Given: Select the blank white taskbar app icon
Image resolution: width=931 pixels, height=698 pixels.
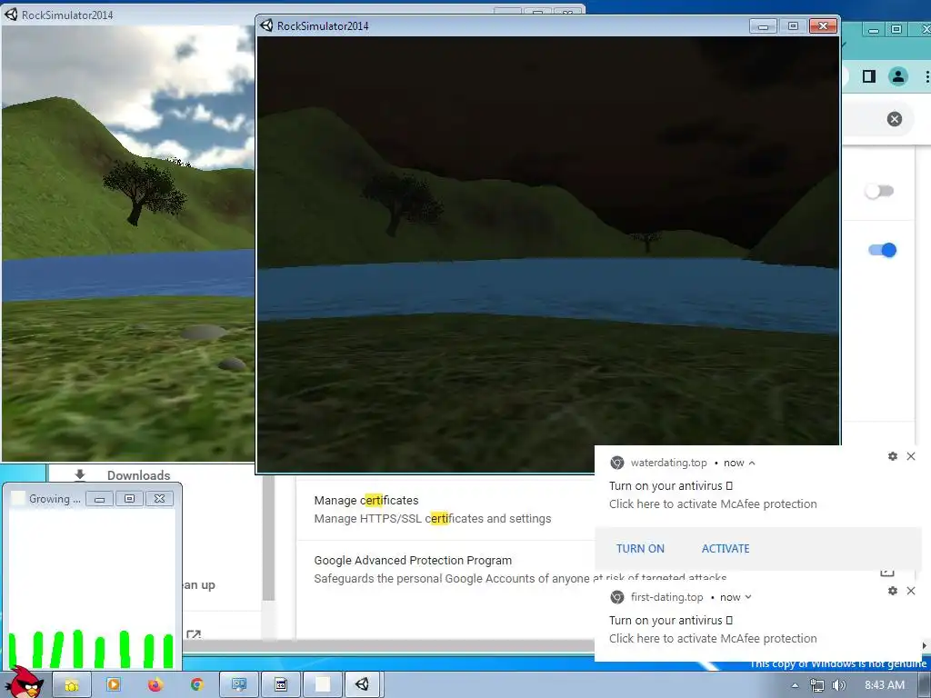Looking at the screenshot, I should (x=323, y=684).
